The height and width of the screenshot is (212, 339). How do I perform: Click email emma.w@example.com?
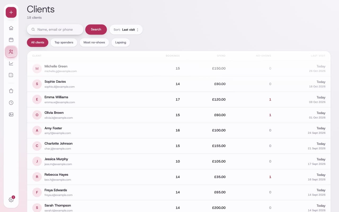60,102
